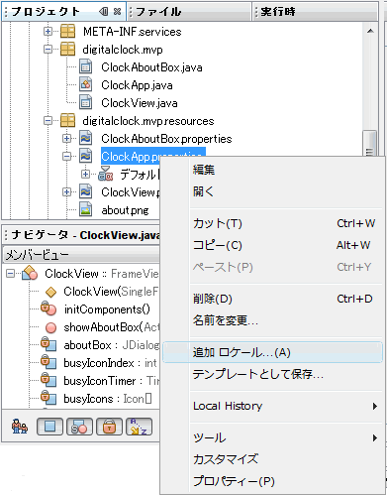Screen dimensions: 387x495
Task: Click the ClockView.java file icon
Action: click(x=86, y=103)
